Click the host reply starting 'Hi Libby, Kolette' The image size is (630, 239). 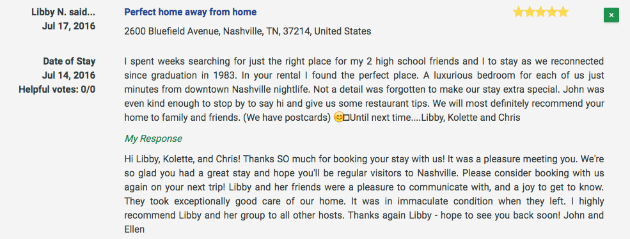(x=364, y=194)
